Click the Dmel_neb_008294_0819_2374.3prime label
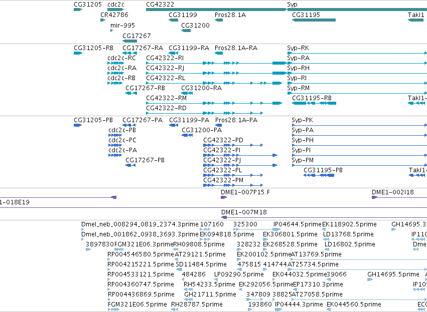 [x=140, y=224]
